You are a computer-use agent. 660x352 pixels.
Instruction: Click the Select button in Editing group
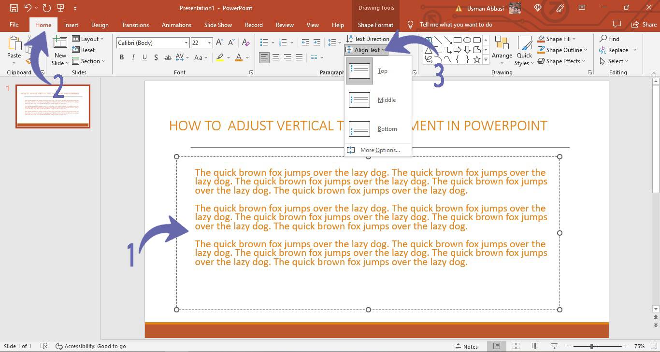click(614, 61)
